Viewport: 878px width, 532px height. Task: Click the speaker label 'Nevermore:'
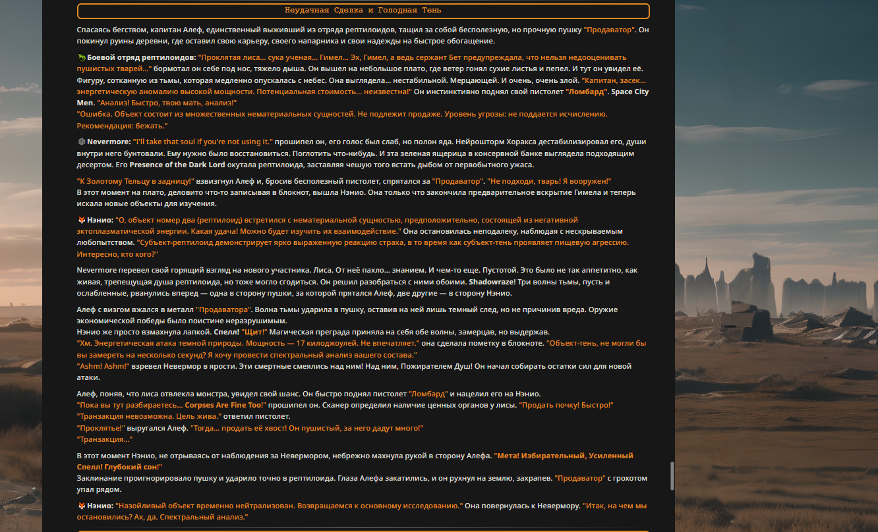tap(109, 142)
